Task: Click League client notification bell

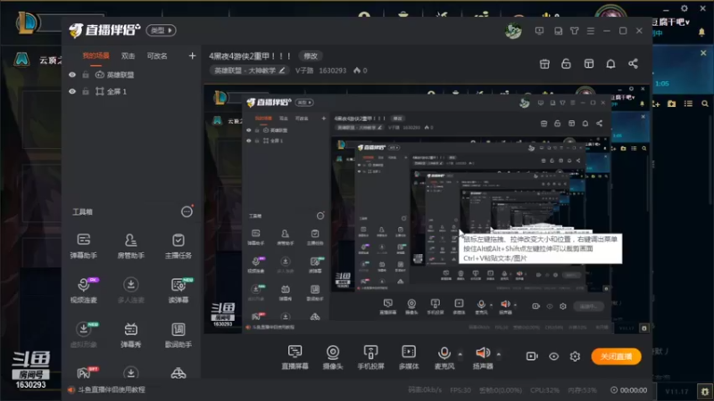Action: coord(702,32)
